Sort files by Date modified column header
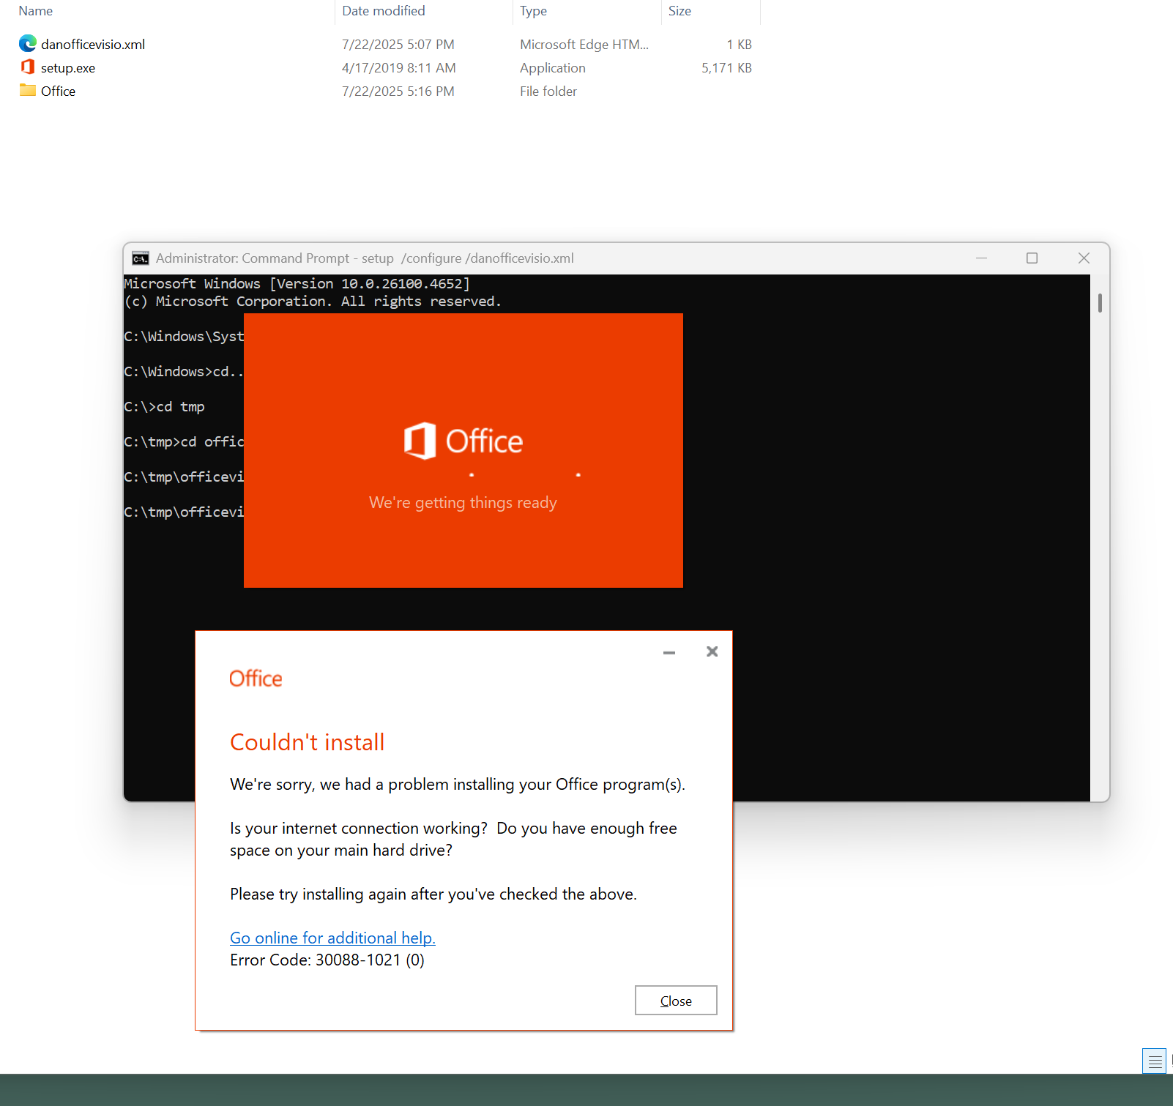The width and height of the screenshot is (1173, 1106). pos(384,11)
